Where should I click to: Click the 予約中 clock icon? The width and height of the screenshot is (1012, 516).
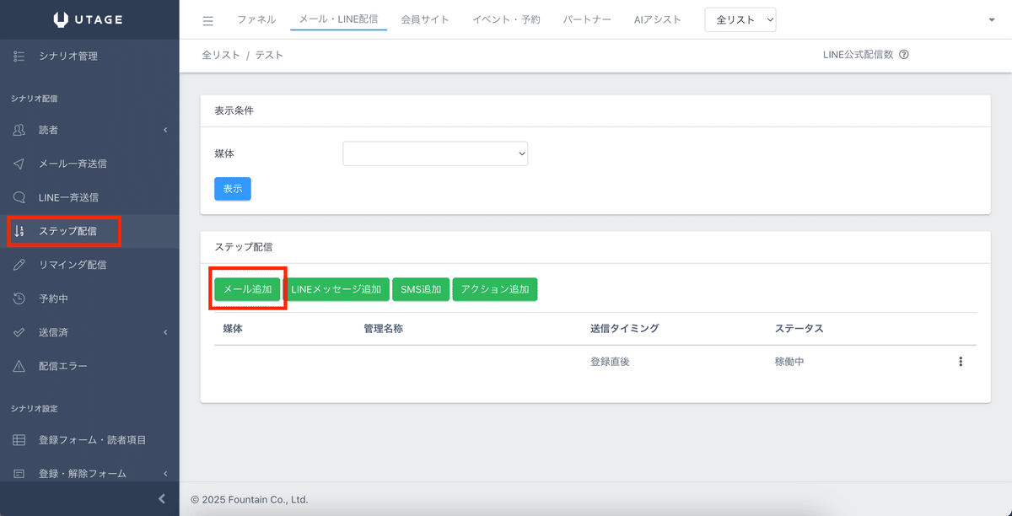(x=19, y=298)
